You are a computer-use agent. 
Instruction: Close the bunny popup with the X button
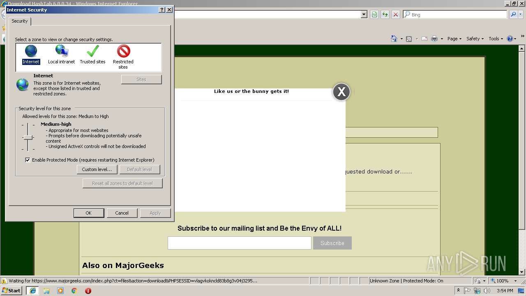[x=341, y=92]
